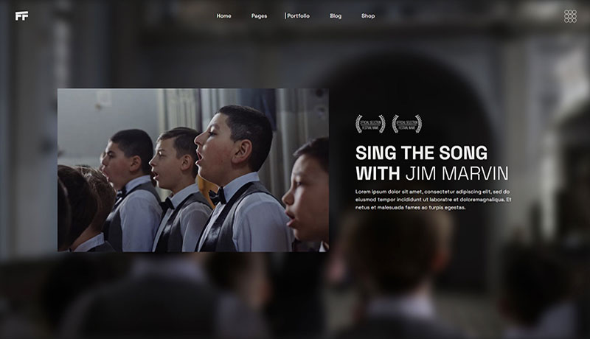Viewport: 590px width, 339px height.
Task: Go to the Blog menu item
Action: tap(336, 15)
